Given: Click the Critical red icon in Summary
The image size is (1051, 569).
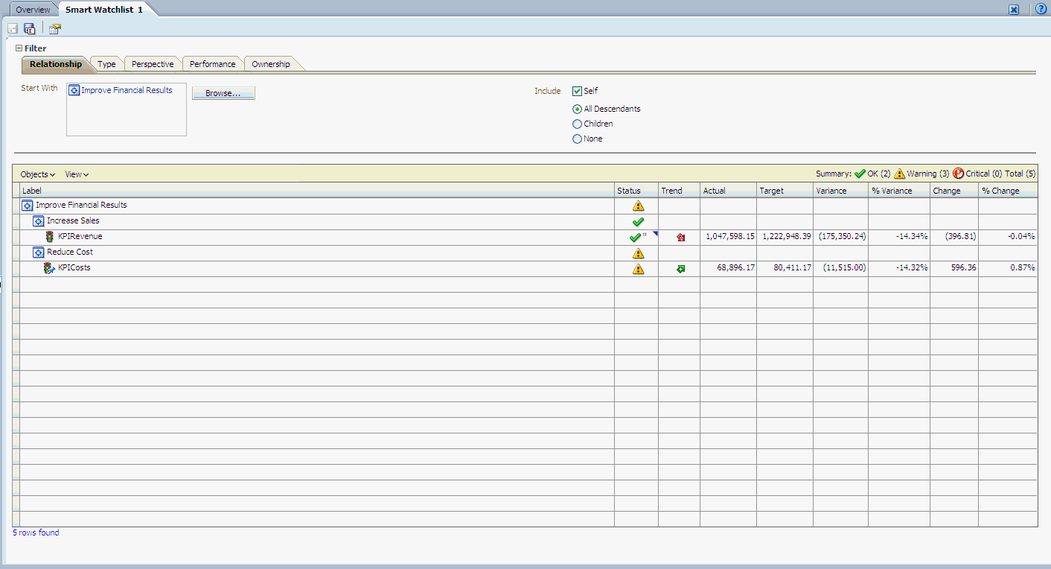Looking at the screenshot, I should [x=958, y=174].
